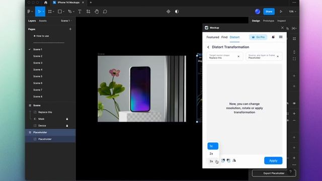Switch to the Prototype tab

point(268,21)
